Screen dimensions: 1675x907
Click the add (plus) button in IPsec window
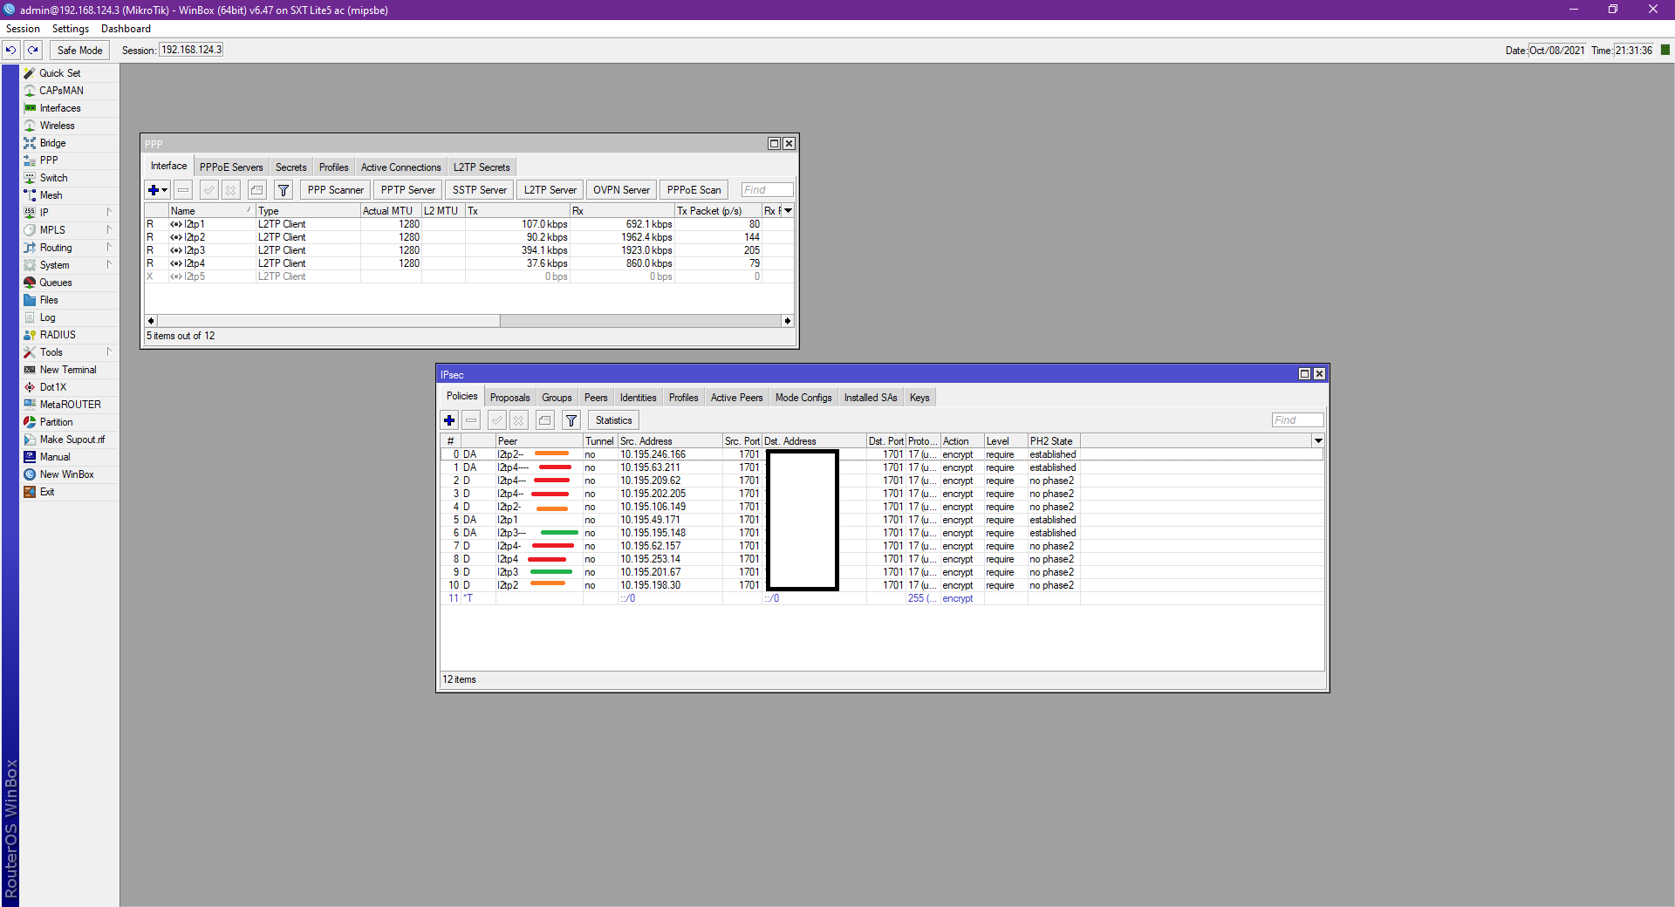click(x=449, y=420)
